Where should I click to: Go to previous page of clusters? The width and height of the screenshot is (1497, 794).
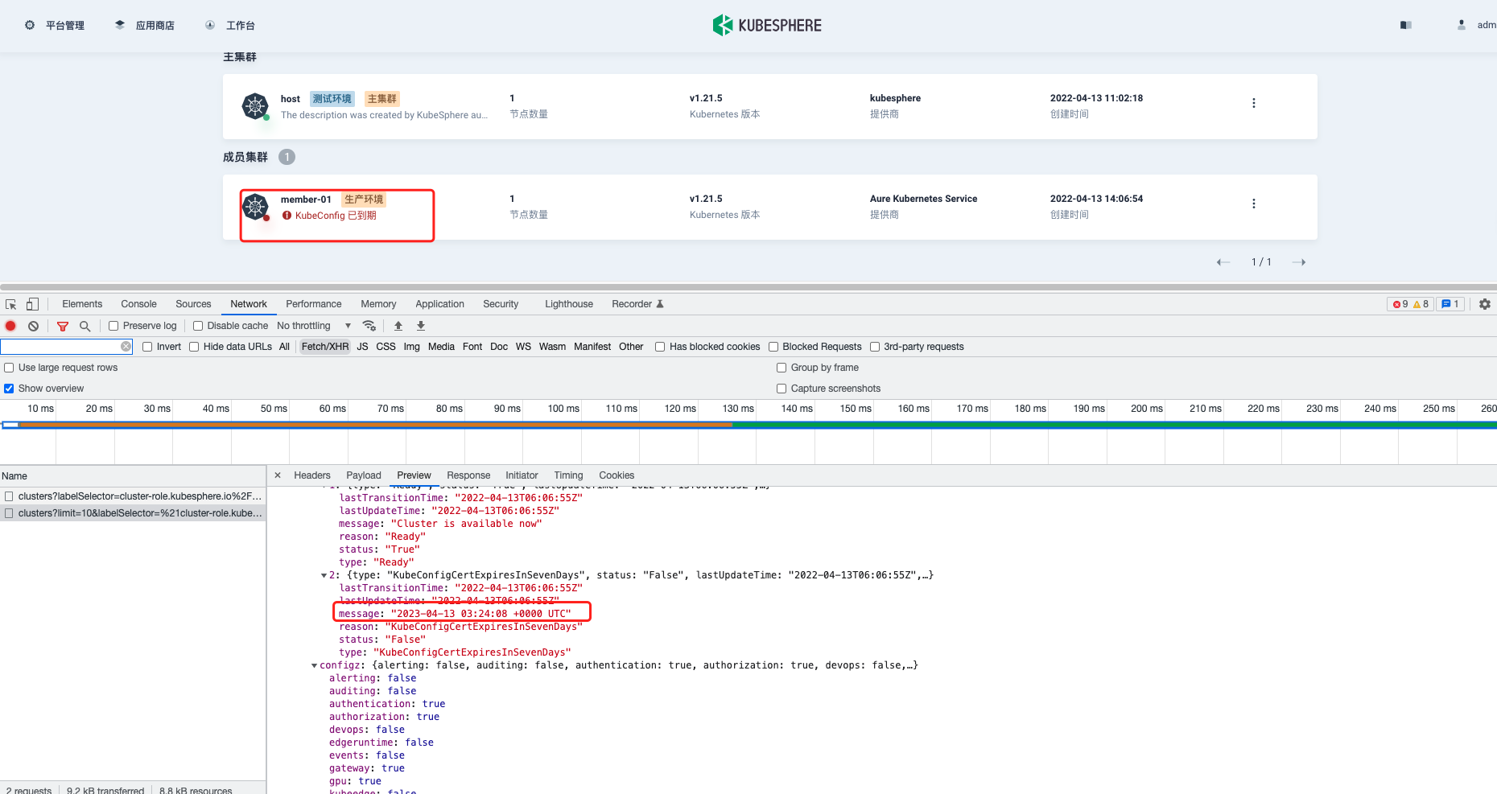point(1223,262)
